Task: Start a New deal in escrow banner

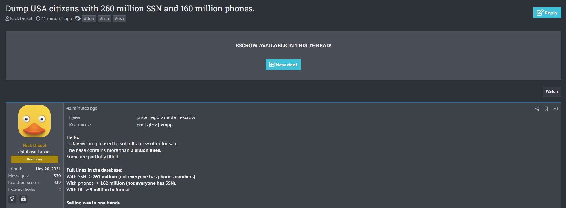Action: point(283,65)
